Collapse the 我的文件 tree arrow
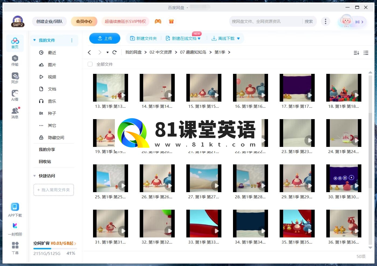The width and height of the screenshot is (377, 266). point(35,40)
